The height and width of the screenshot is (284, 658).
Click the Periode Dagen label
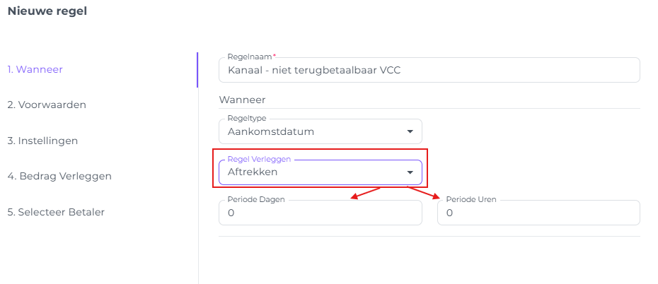[256, 199]
